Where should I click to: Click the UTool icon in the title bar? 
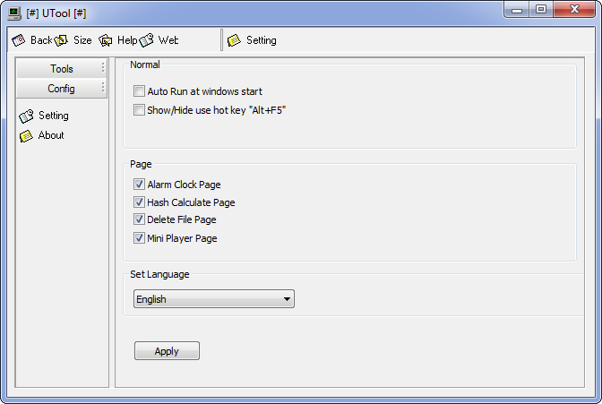pyautogui.click(x=13, y=11)
